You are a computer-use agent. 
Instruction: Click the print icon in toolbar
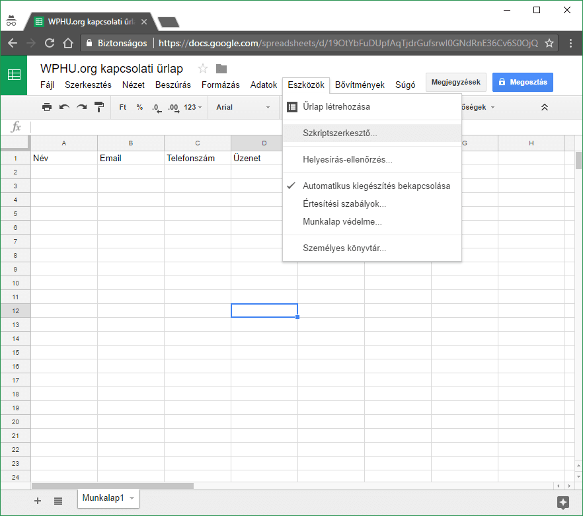point(47,107)
